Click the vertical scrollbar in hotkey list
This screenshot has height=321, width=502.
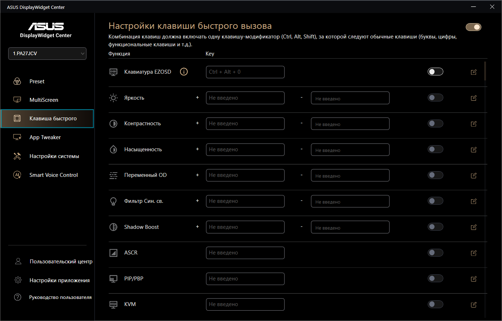[x=485, y=71]
